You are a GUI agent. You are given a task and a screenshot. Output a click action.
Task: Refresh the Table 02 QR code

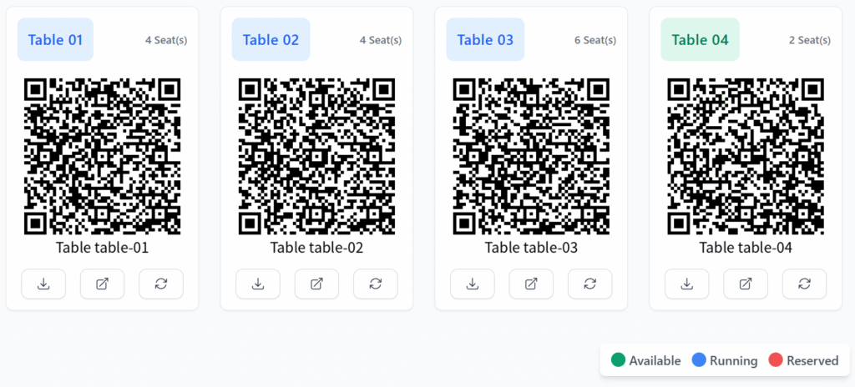(376, 284)
